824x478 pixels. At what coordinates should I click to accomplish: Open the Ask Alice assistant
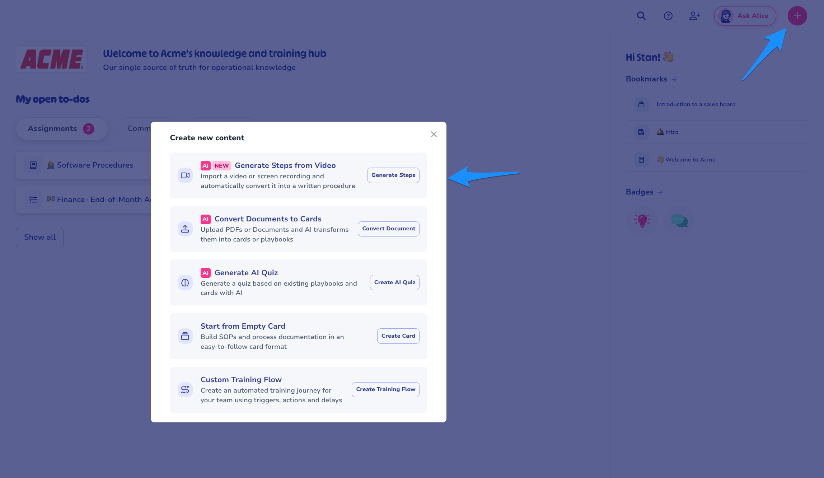pyautogui.click(x=745, y=16)
